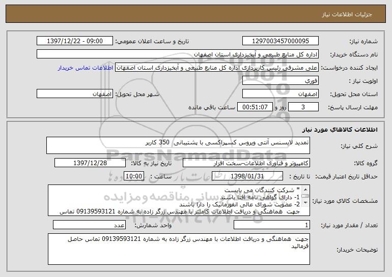Click the unit field showing عدد
392x277 pixels.
click(x=89, y=225)
